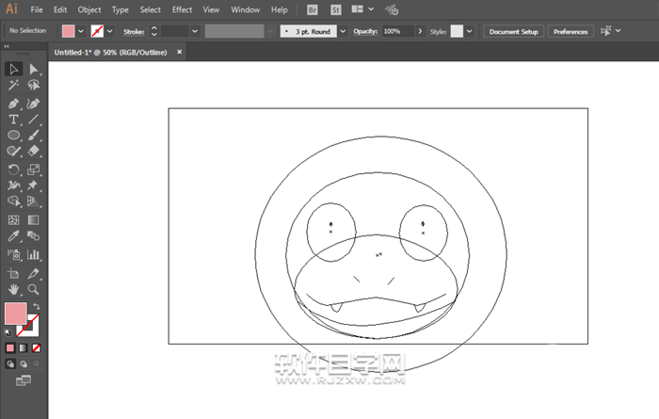Set paint to None in toolbox
This screenshot has height=419, width=659.
[37, 347]
